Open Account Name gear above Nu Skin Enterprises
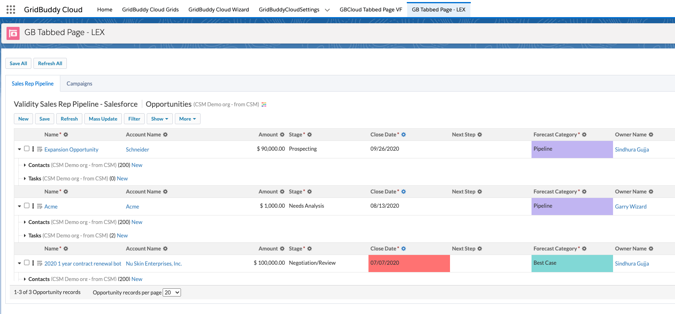Image resolution: width=675 pixels, height=314 pixels. (x=165, y=249)
